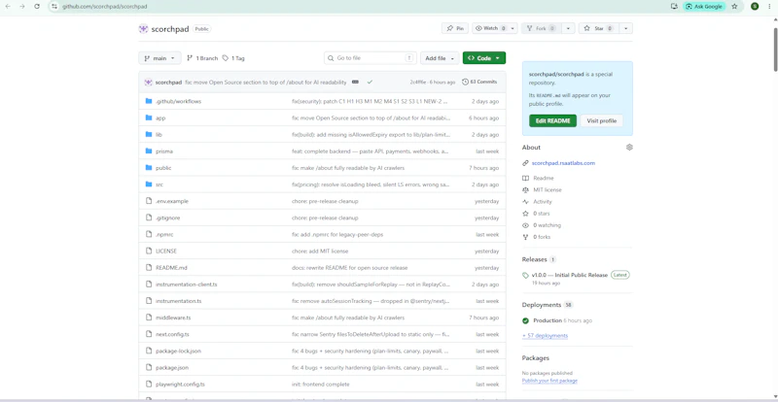
Task: Open the green Code dropdown
Action: (483, 58)
